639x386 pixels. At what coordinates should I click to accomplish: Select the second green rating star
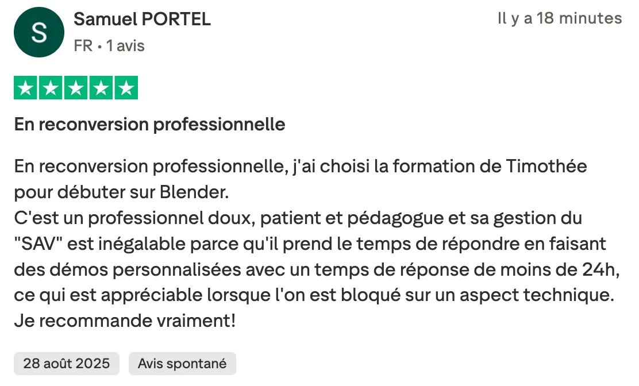51,87
